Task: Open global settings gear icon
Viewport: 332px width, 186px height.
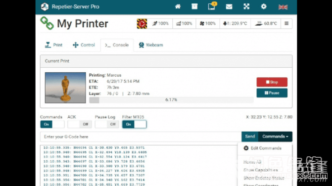Action: 264,6
